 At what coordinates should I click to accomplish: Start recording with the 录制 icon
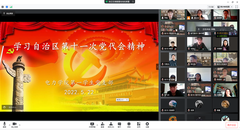click(129, 125)
